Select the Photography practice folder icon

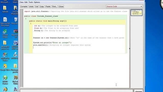(x=15, y=68)
